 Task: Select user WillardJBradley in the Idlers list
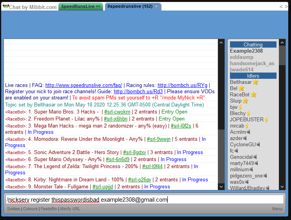248,188
